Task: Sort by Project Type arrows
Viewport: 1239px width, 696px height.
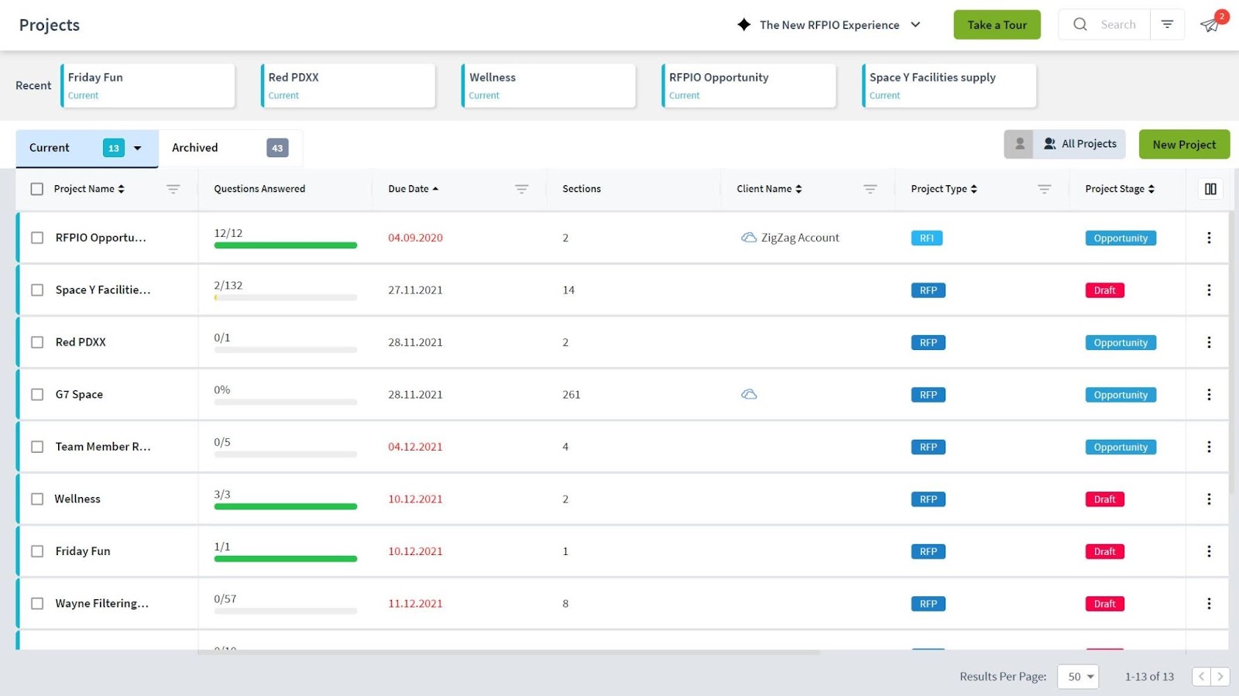Action: [973, 189]
